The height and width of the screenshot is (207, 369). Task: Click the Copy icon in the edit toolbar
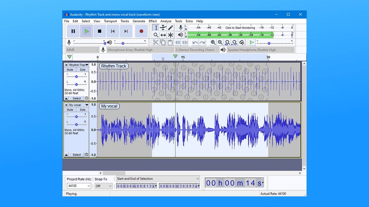[163, 42]
